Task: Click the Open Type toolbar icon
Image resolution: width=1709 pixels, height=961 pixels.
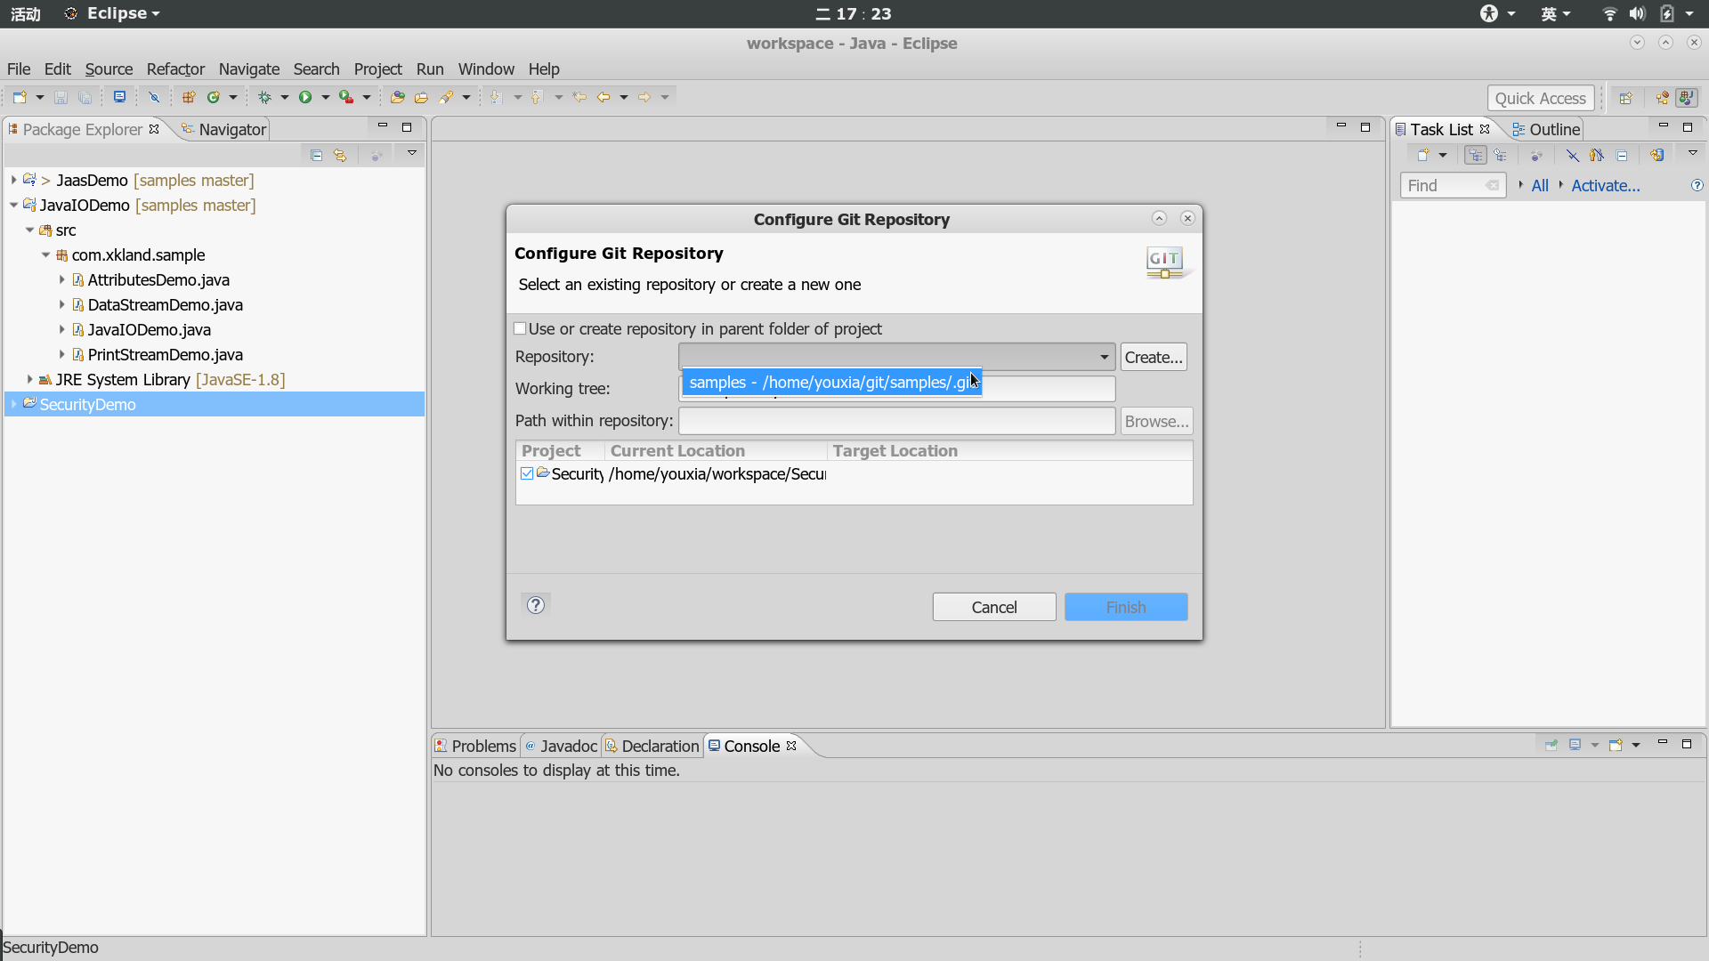Action: (398, 97)
